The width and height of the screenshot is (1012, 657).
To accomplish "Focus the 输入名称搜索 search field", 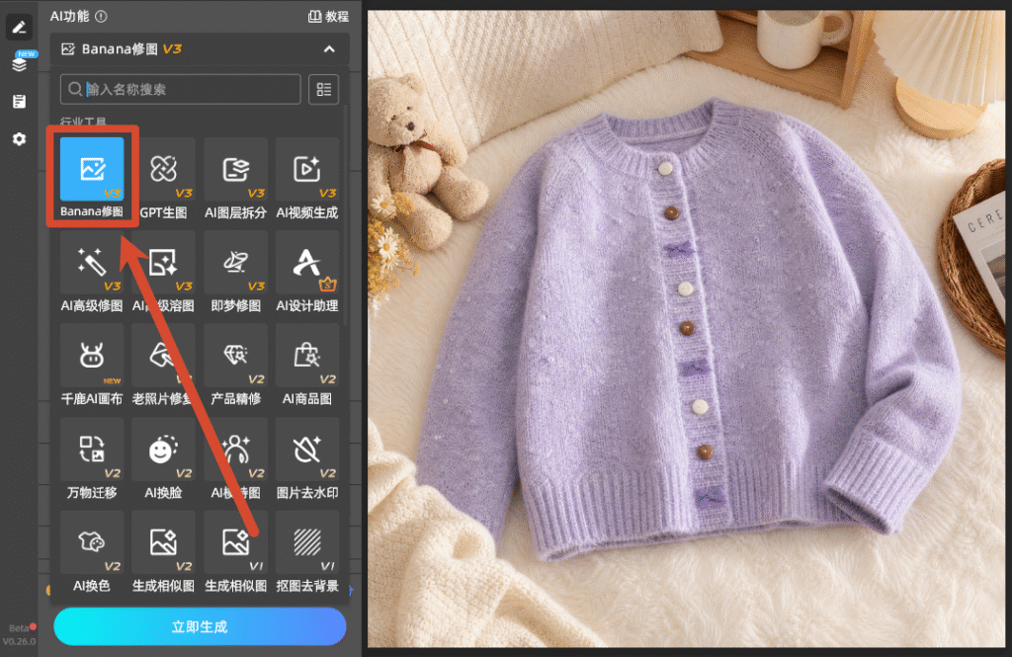I will pos(181,89).
